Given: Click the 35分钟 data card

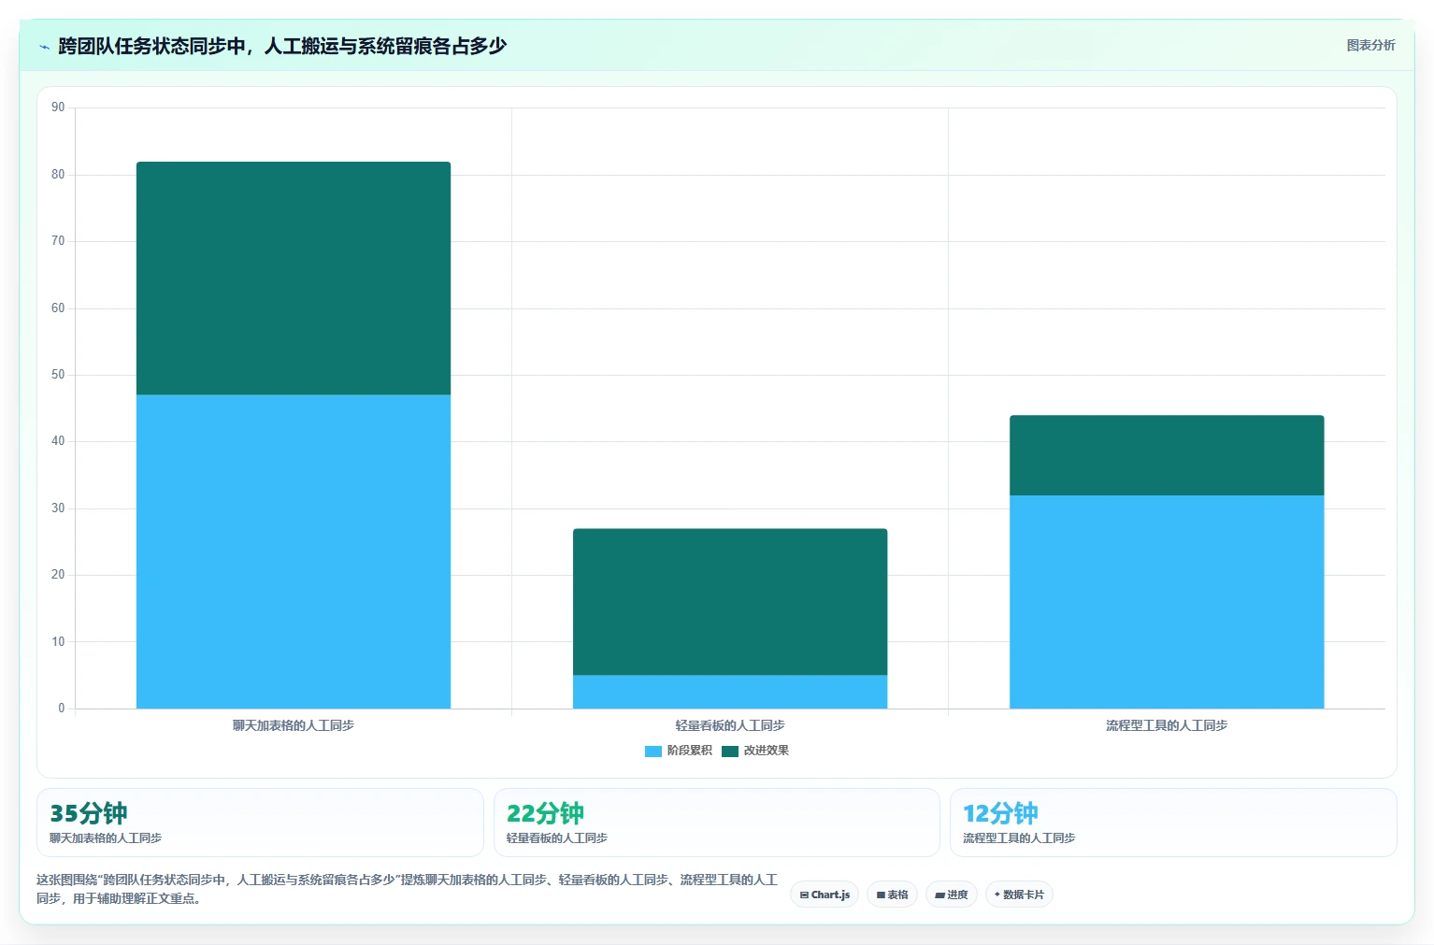Looking at the screenshot, I should point(260,823).
